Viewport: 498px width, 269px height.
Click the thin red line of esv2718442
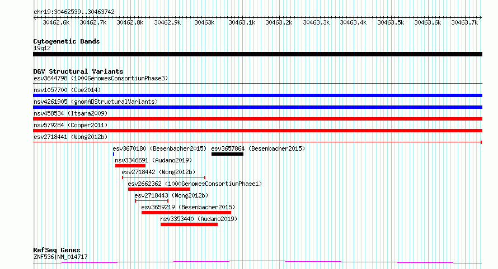coord(163,177)
